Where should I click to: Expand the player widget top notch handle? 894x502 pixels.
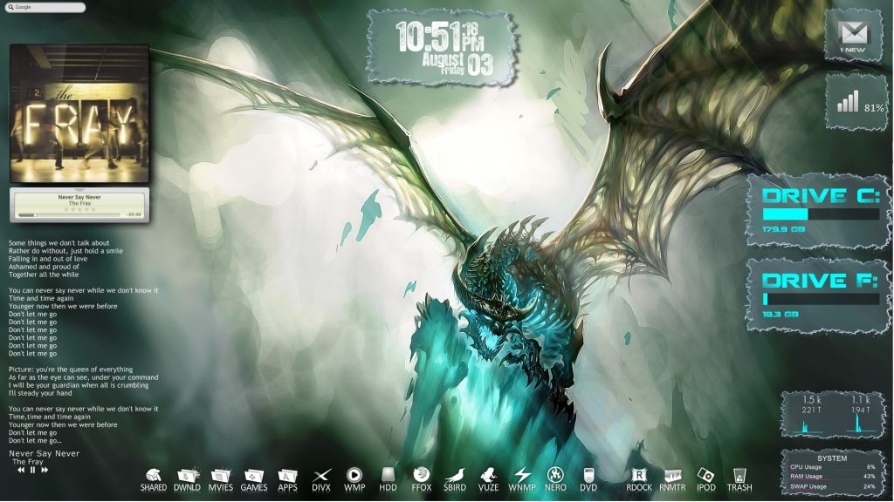pos(79,190)
